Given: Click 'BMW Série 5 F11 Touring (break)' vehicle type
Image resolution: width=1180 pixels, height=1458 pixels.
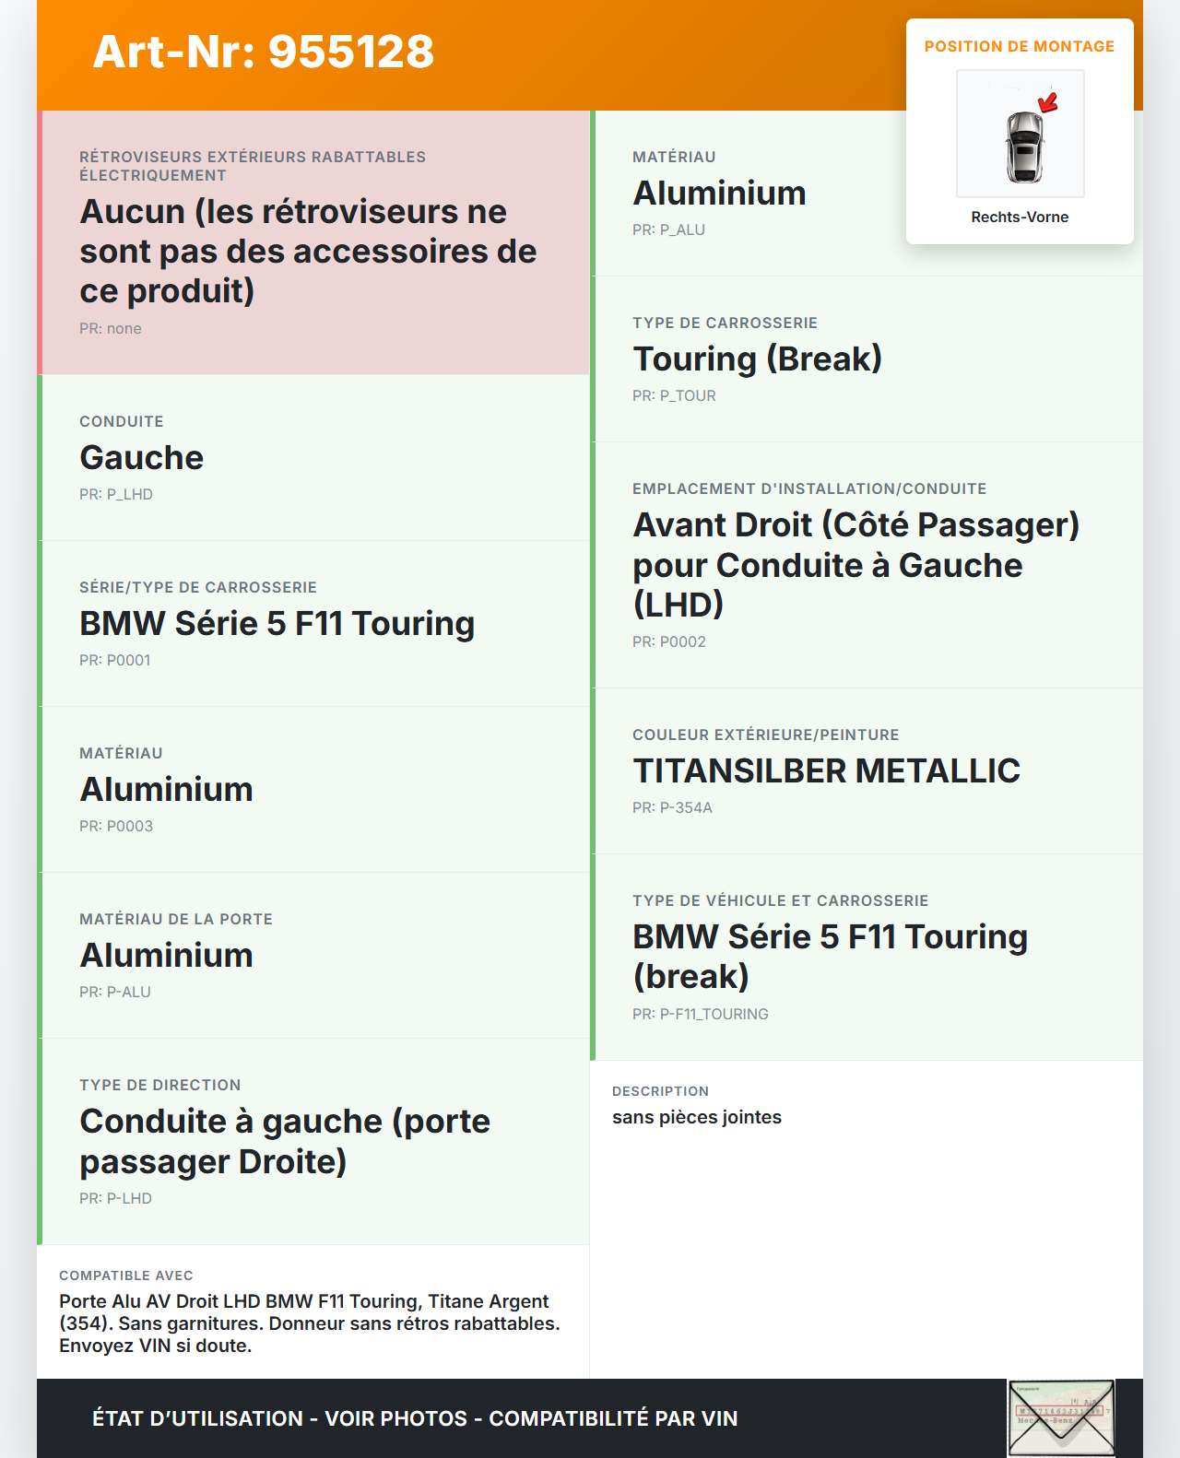Looking at the screenshot, I should click(830, 956).
